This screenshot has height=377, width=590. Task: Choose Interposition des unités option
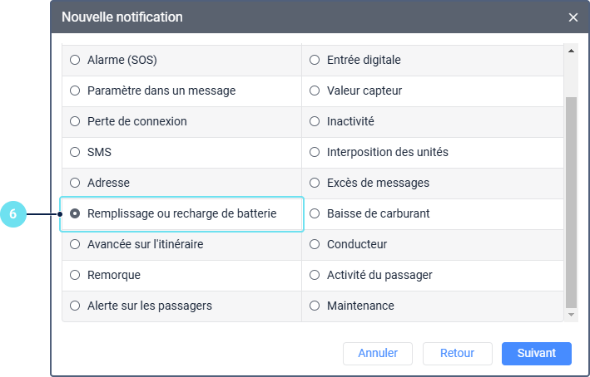click(315, 152)
